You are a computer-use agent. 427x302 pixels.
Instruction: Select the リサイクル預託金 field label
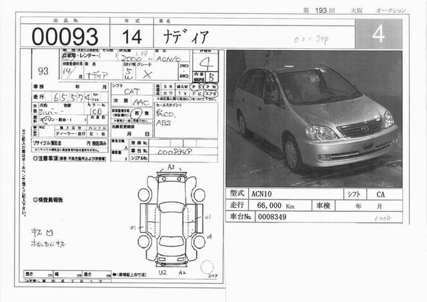pos(47,143)
